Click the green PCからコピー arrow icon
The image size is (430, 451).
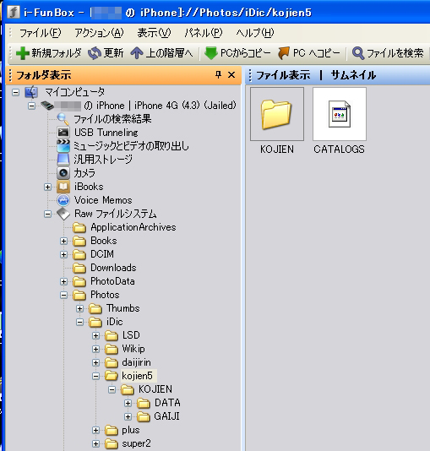[211, 53]
